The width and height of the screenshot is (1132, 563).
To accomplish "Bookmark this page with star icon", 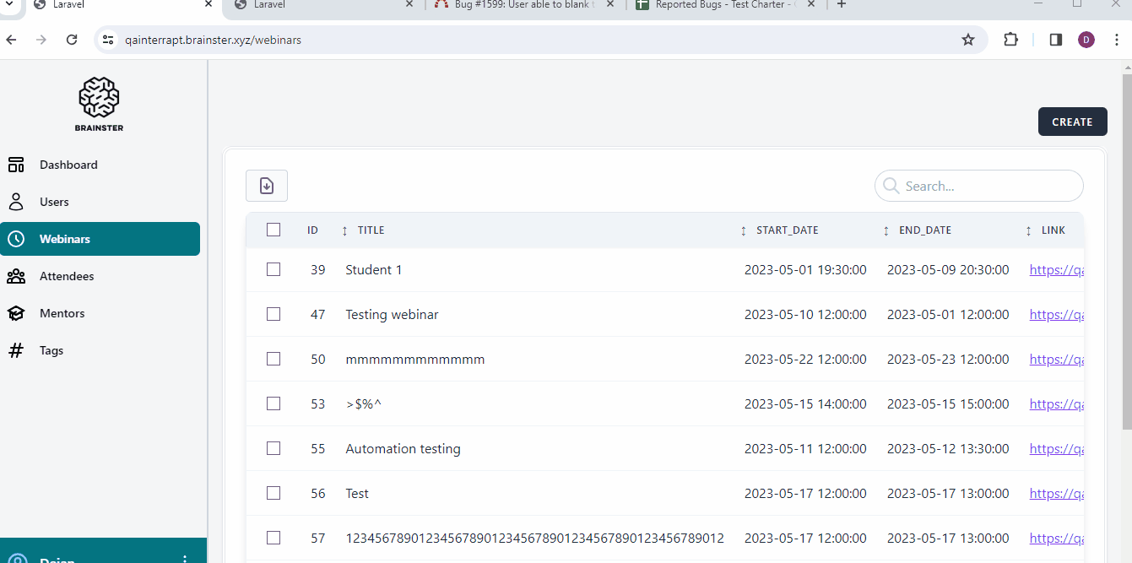I will 968,40.
